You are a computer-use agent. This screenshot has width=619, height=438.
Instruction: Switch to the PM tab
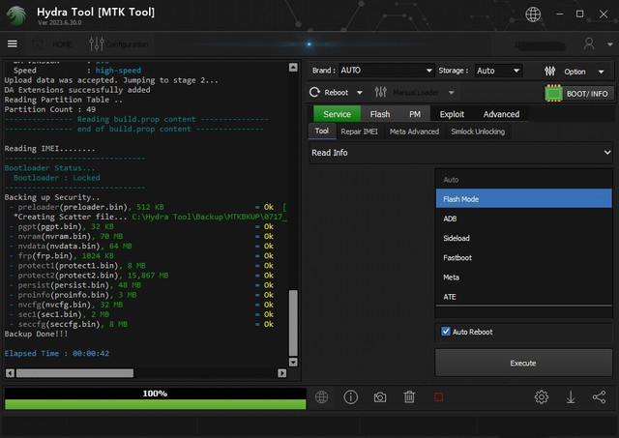[415, 114]
